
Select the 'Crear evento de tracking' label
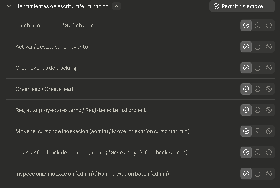(x=46, y=68)
